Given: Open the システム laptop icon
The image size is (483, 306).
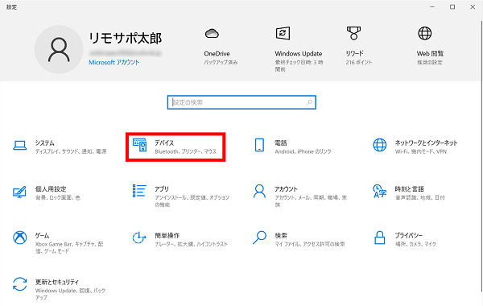Looking at the screenshot, I should [19, 145].
